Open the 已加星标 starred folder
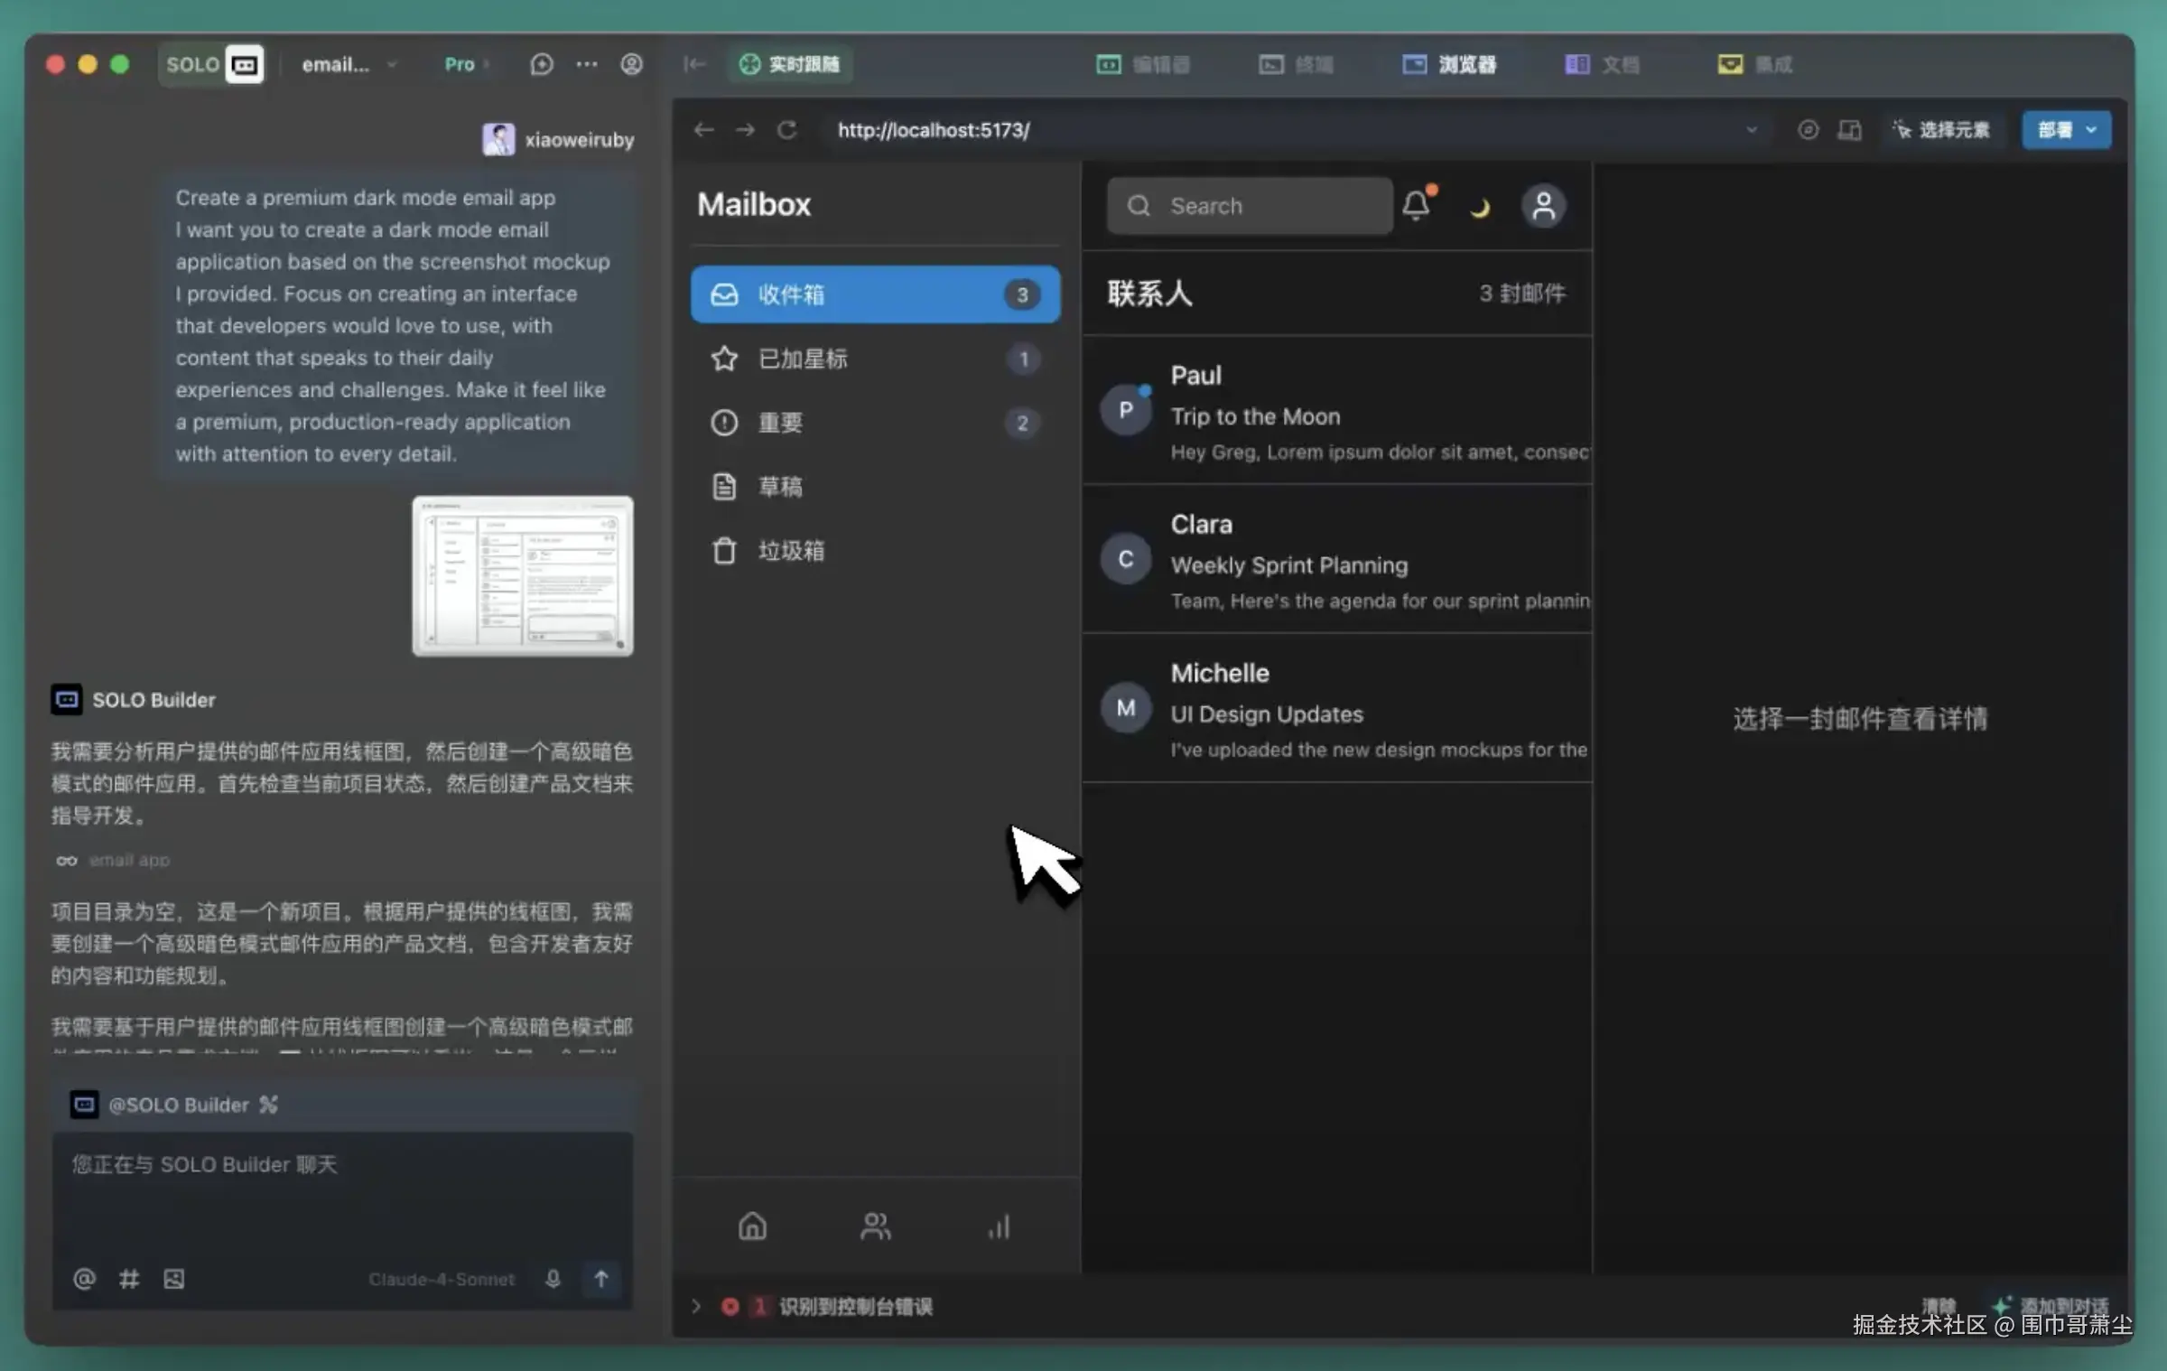 coord(875,359)
